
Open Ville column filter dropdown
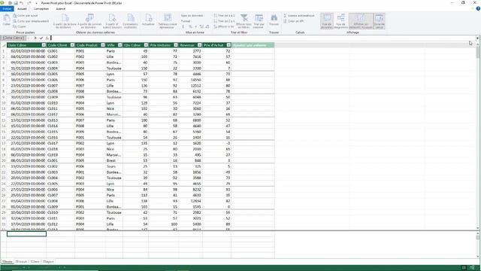tap(120, 45)
